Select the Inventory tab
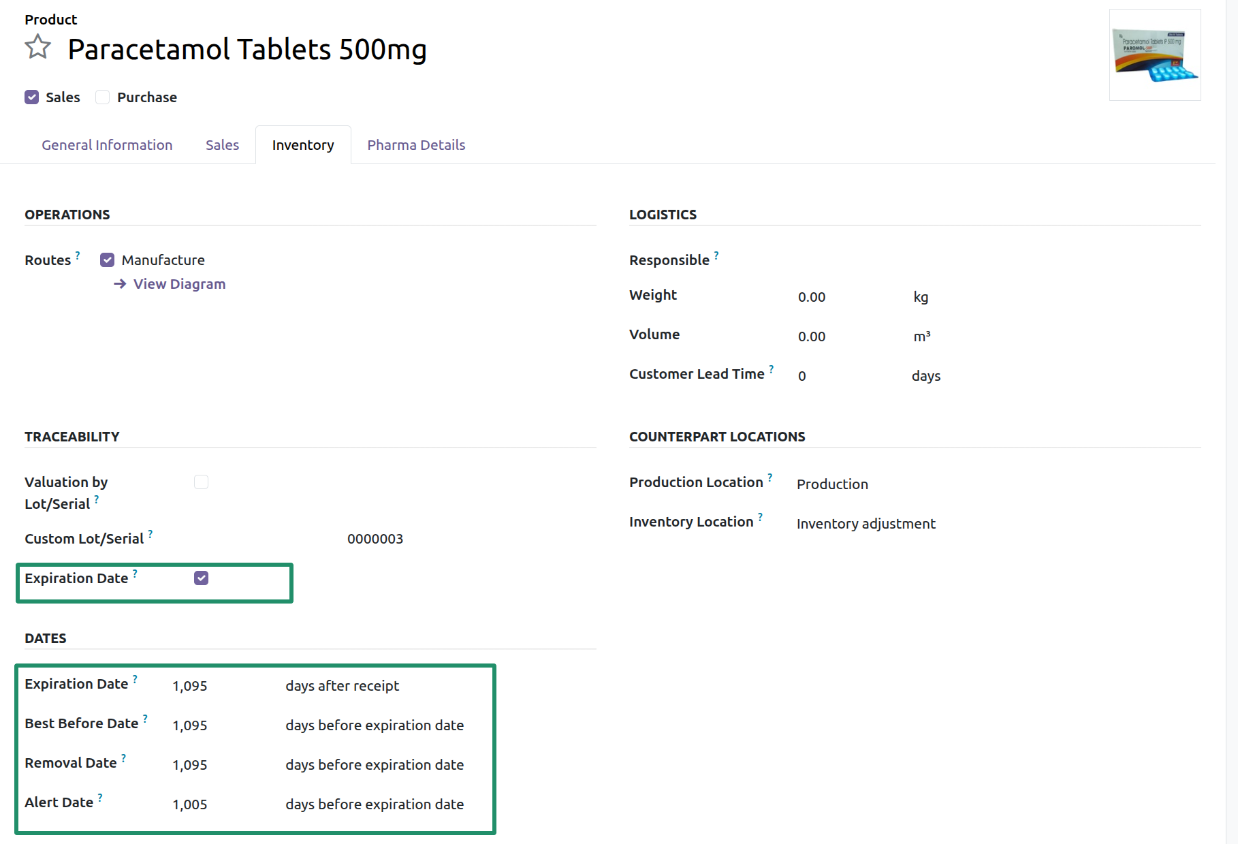1238x844 pixels. click(303, 145)
